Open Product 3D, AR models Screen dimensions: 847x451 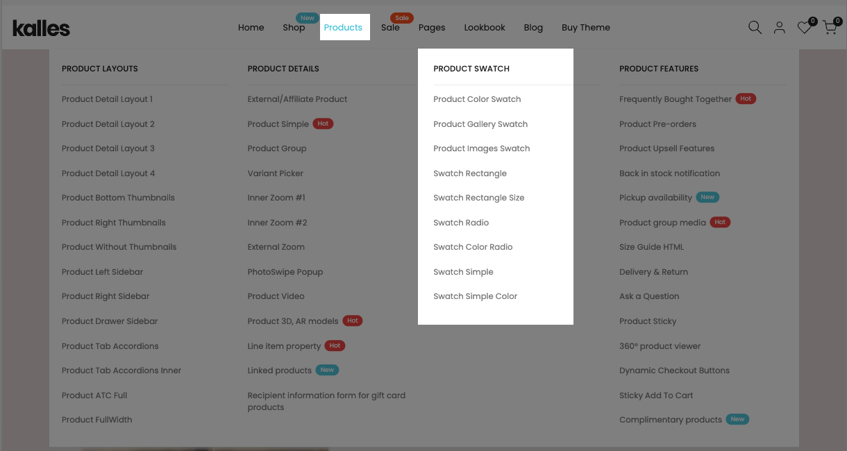coord(292,321)
